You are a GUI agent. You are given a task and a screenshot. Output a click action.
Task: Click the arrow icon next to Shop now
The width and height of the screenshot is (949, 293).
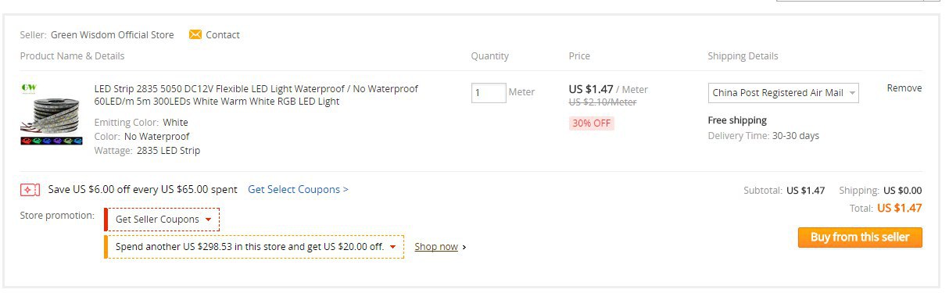click(x=464, y=247)
